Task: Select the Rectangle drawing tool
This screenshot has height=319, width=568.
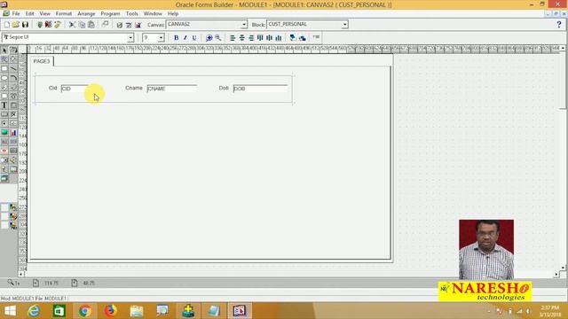Action: click(x=4, y=68)
